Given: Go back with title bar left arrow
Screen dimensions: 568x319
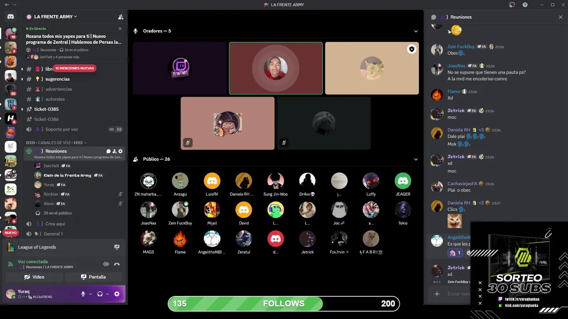Looking at the screenshot, I should (x=7, y=4).
